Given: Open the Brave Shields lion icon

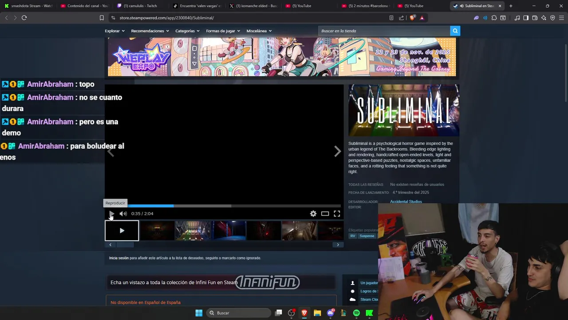Looking at the screenshot, I should click(x=412, y=18).
